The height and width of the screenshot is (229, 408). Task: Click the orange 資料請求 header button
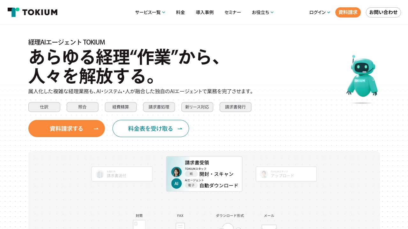pyautogui.click(x=348, y=12)
